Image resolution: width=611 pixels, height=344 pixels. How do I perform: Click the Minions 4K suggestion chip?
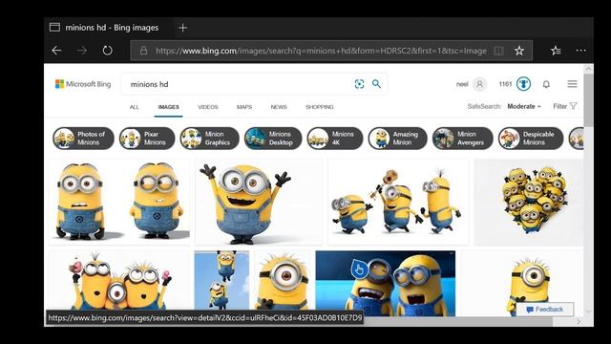click(335, 138)
